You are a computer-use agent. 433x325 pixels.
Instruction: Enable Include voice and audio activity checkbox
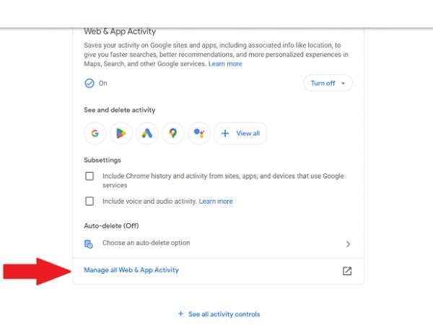tap(89, 201)
